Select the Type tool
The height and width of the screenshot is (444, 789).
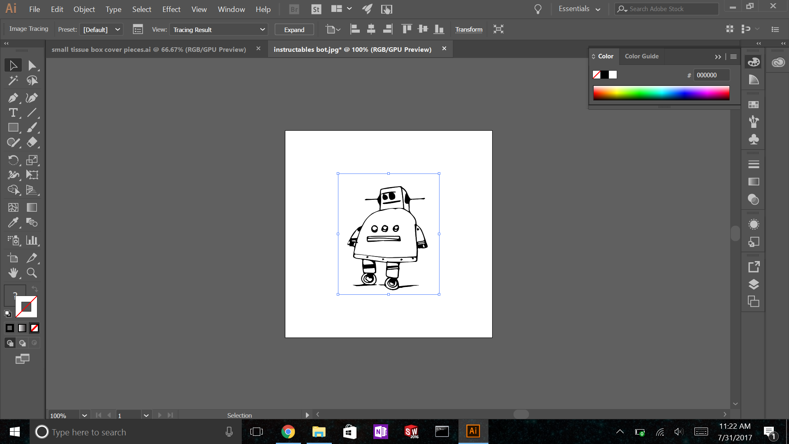13,113
